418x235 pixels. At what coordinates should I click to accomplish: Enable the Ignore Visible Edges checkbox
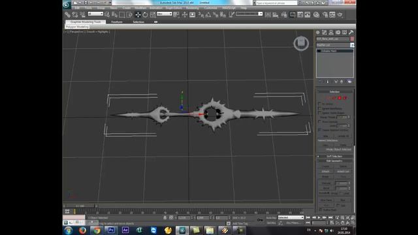click(319, 113)
